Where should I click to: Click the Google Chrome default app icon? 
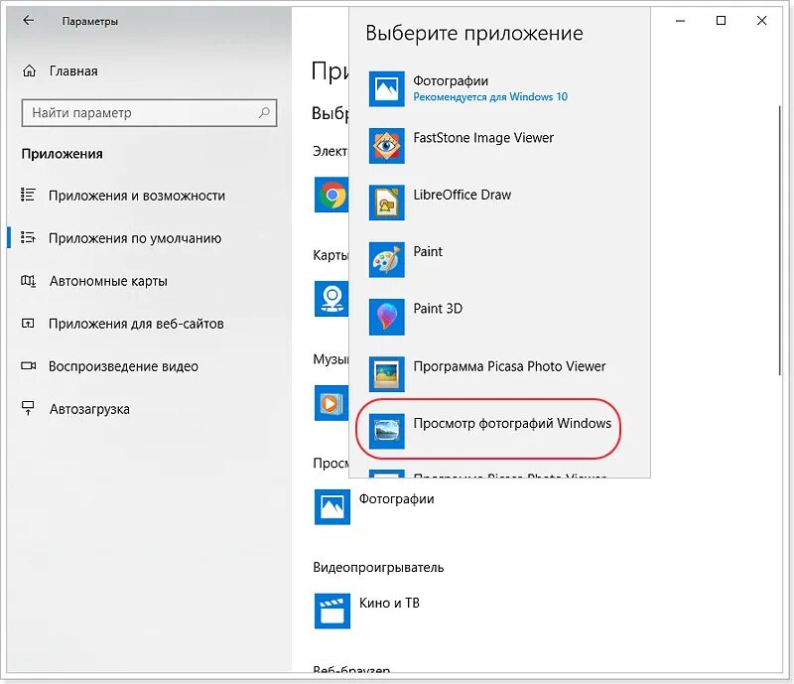click(331, 195)
